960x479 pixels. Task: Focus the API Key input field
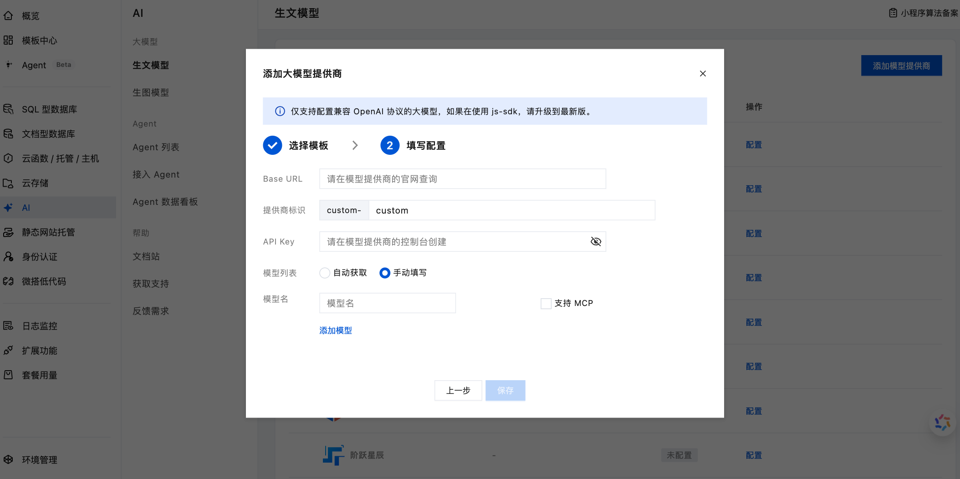click(463, 242)
